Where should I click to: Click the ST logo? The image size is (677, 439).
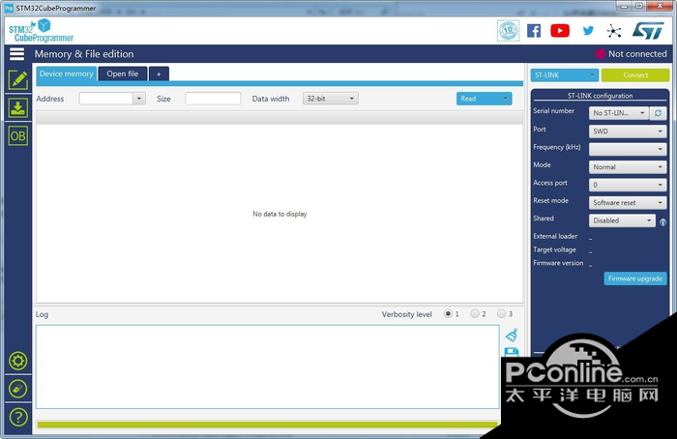648,31
